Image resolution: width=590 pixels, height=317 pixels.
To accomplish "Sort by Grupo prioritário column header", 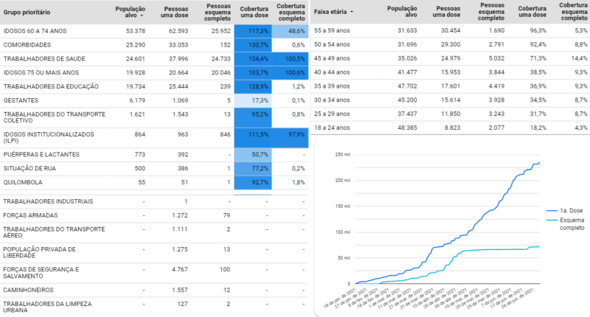I will [31, 13].
